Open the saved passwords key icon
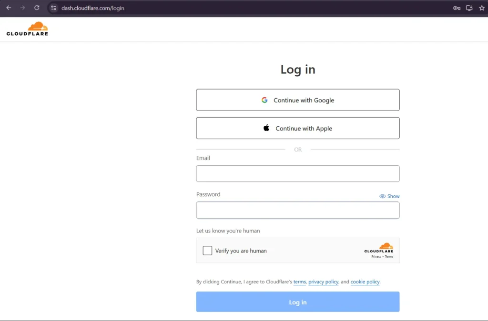488x321 pixels. click(x=457, y=8)
